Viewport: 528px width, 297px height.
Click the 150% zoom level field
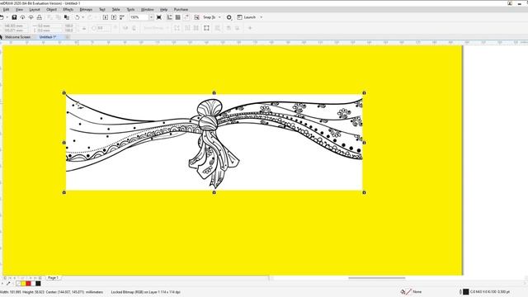click(139, 17)
